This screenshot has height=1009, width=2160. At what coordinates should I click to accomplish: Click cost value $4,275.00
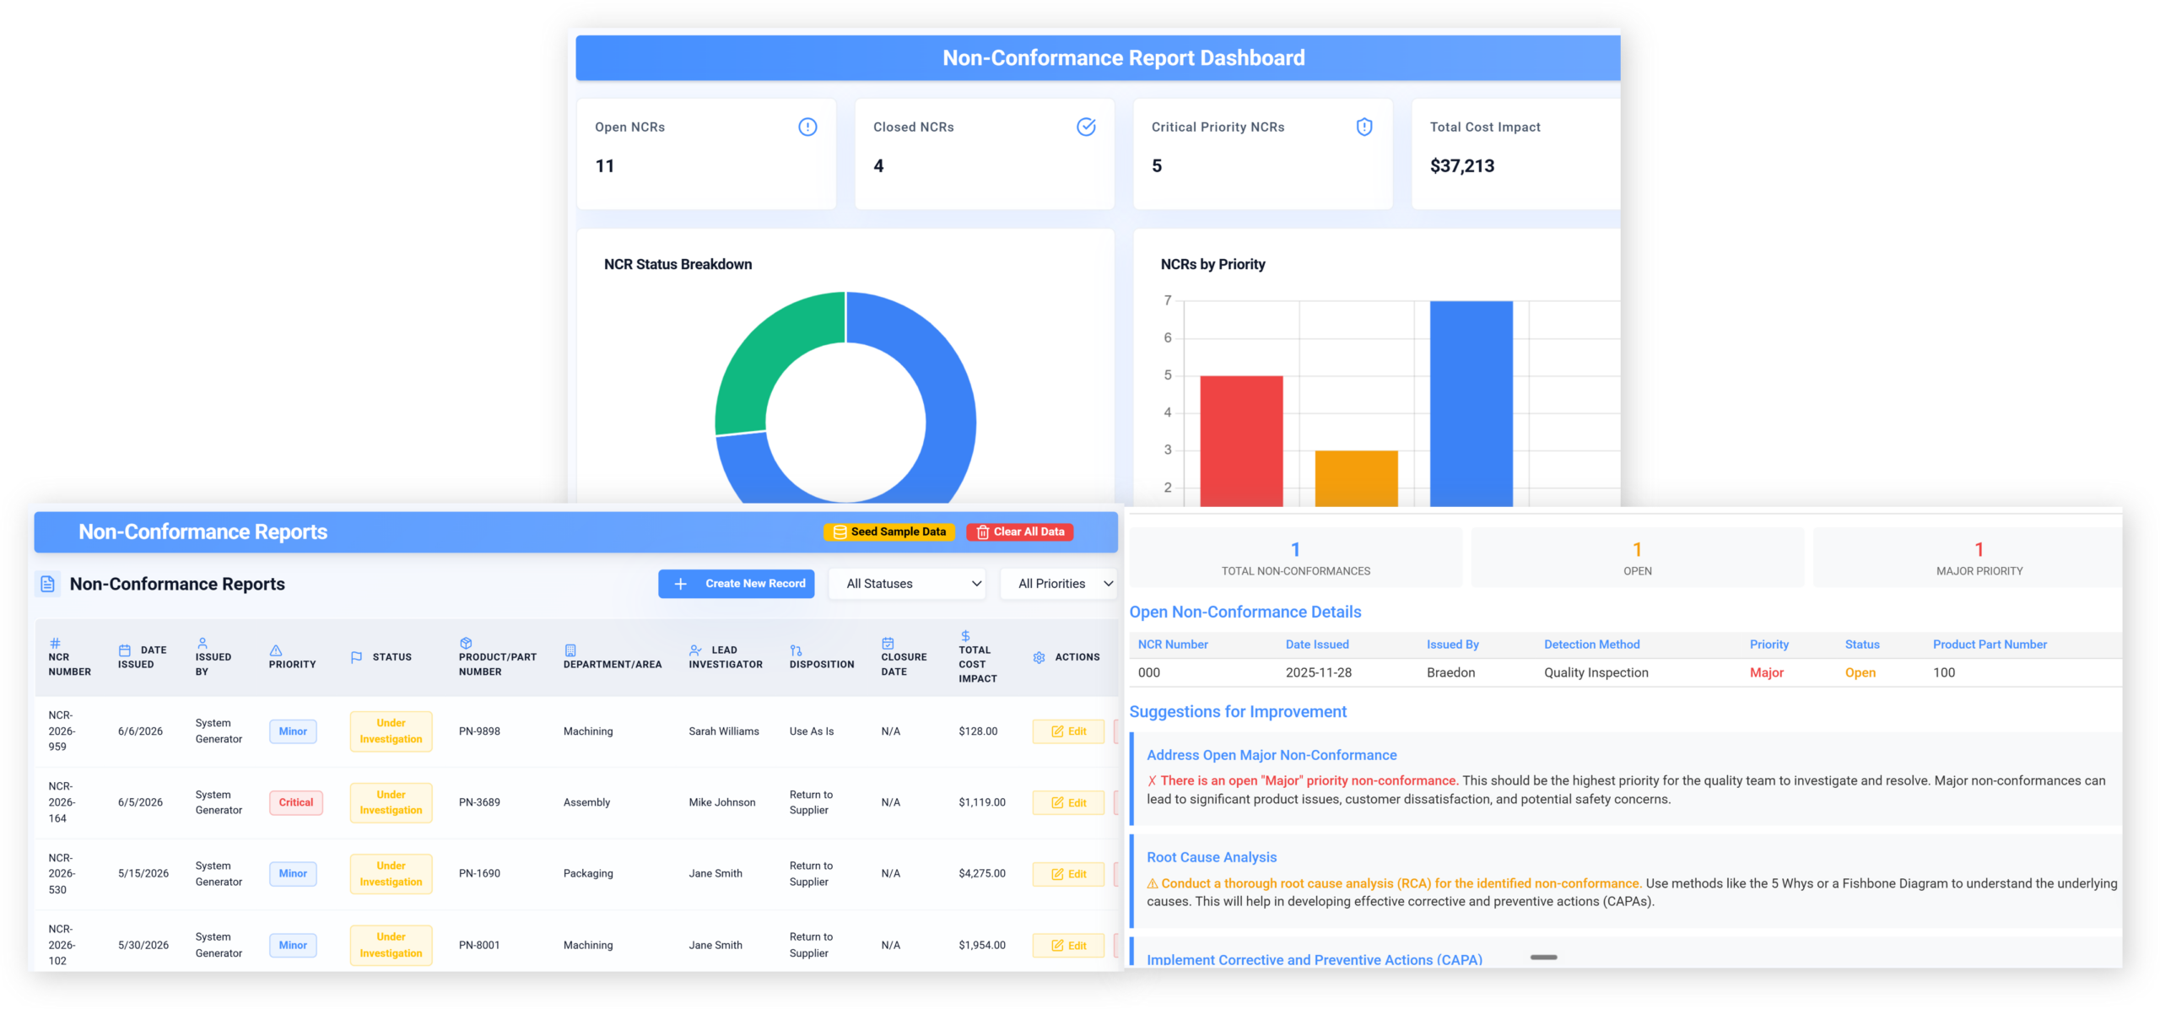(981, 874)
